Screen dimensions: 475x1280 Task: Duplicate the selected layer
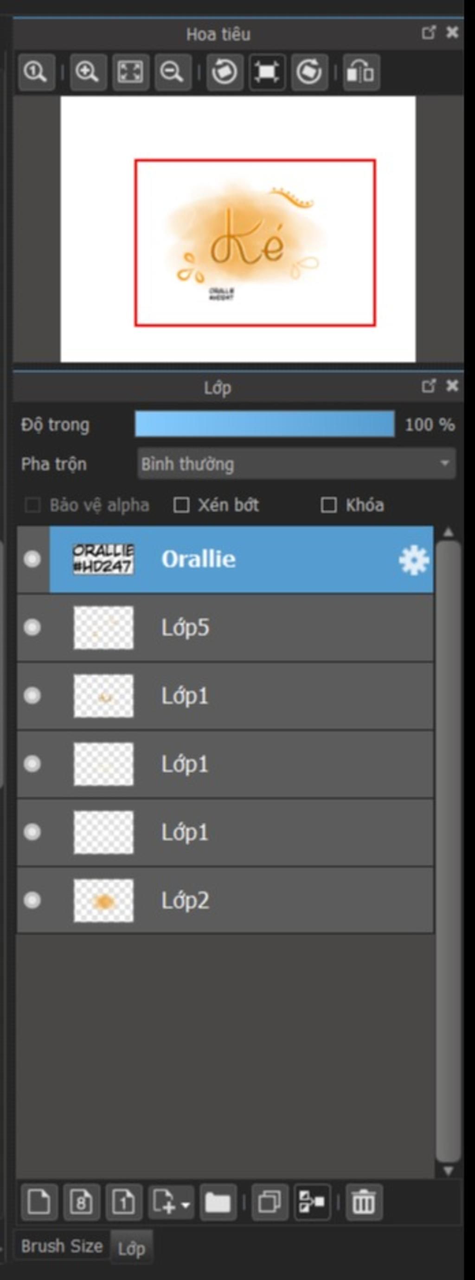(x=270, y=1203)
